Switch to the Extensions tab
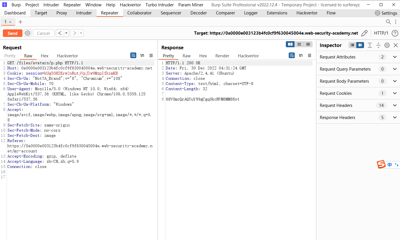Image resolution: width=400 pixels, height=240 pixels. 277,13
